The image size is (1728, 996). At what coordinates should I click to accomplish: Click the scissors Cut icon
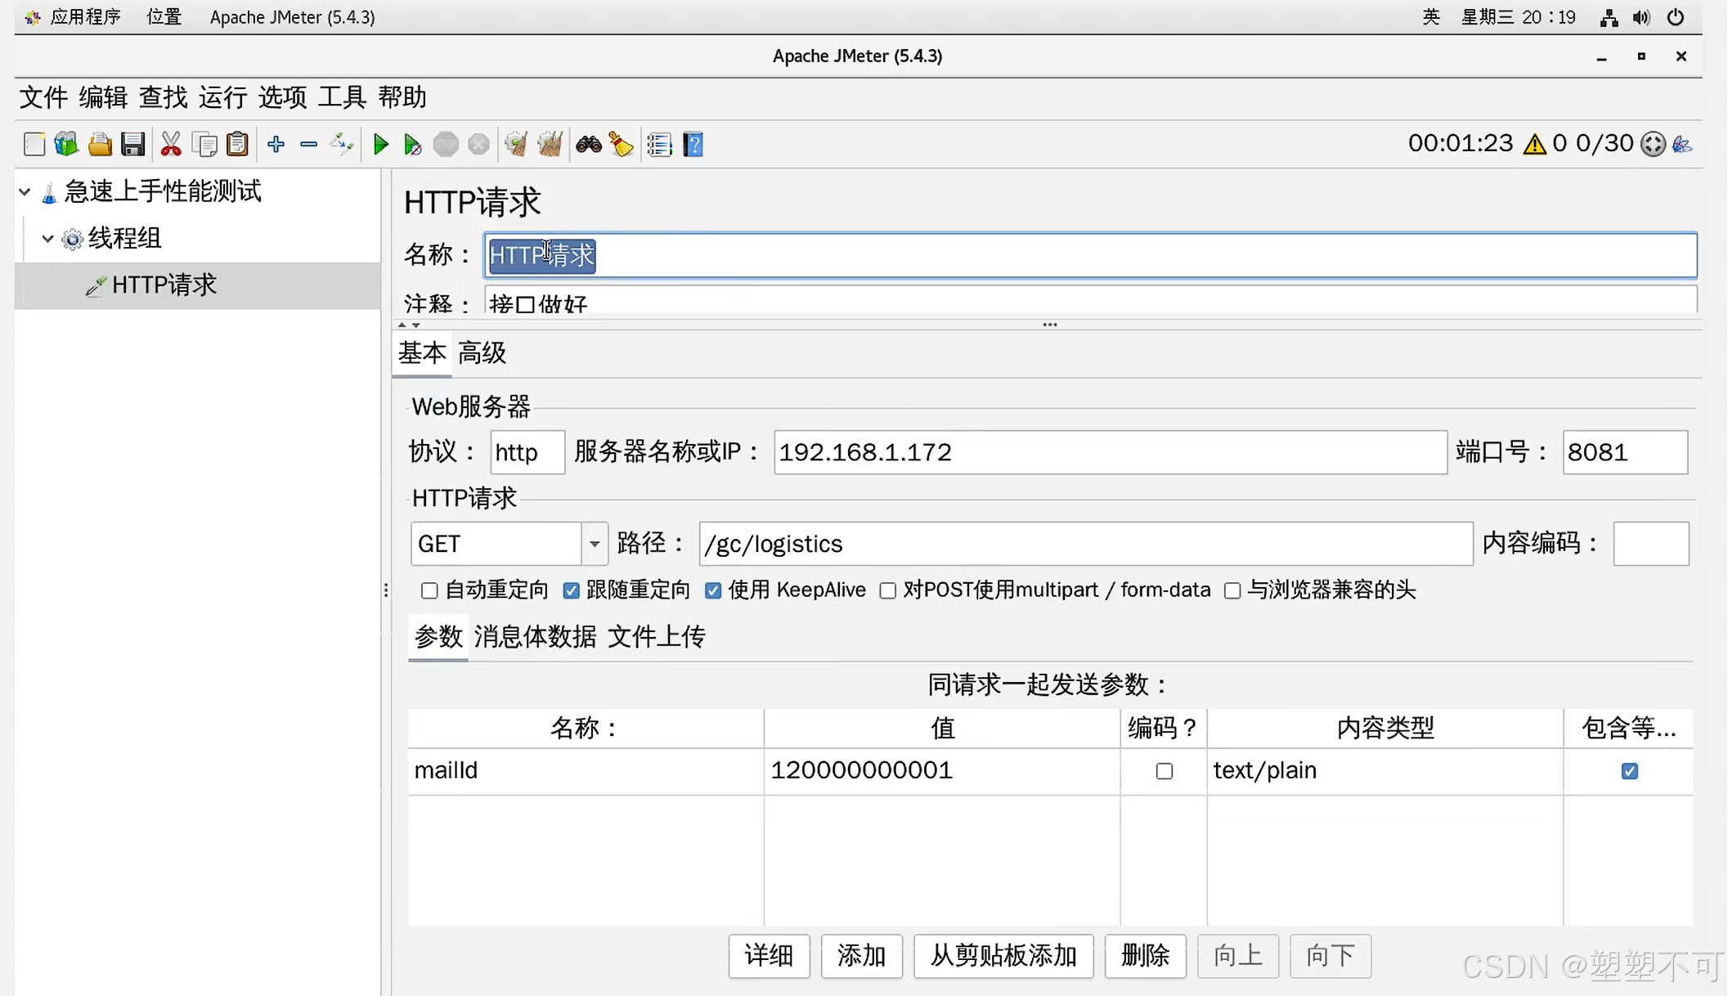click(170, 145)
